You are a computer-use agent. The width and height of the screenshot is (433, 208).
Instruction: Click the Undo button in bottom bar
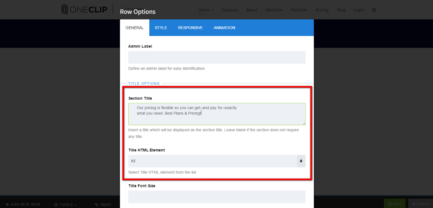103,204
